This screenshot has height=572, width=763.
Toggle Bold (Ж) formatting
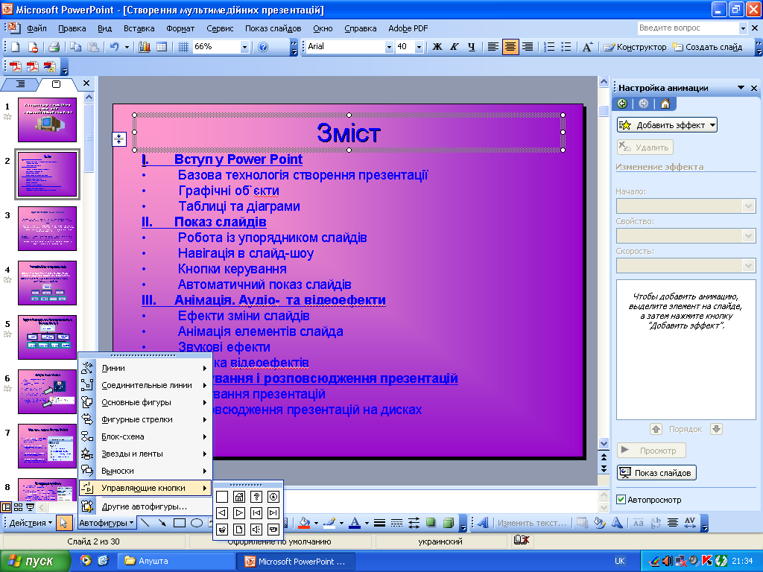pyautogui.click(x=437, y=47)
